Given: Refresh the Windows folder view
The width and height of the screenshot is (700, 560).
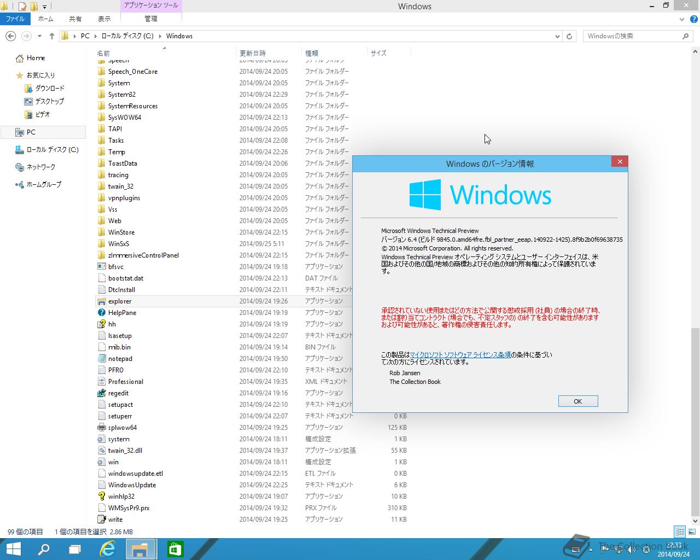Looking at the screenshot, I should point(569,36).
